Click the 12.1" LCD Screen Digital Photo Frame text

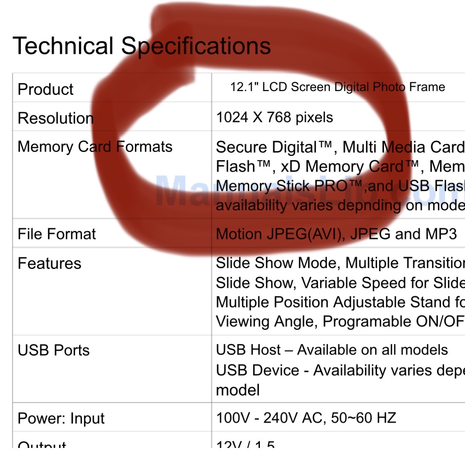pos(337,87)
